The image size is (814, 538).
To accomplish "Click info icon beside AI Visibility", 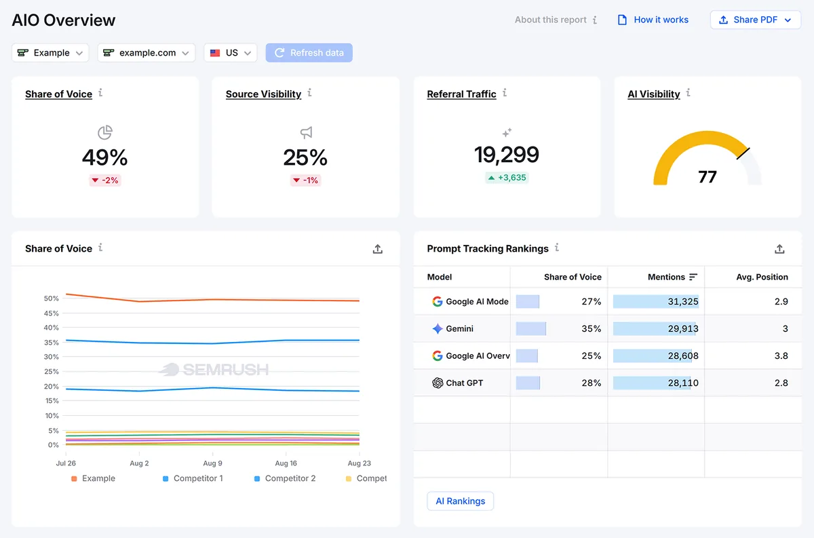I will click(x=688, y=93).
